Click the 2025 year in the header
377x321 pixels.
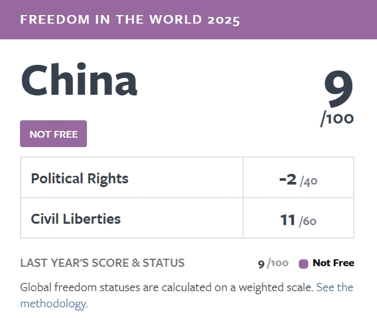(x=224, y=20)
